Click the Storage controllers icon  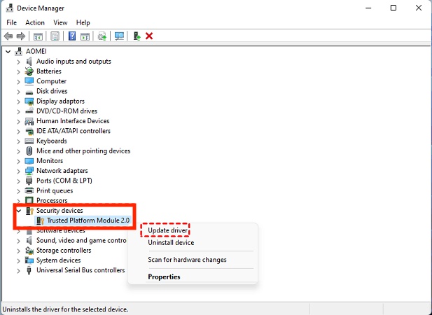29,251
